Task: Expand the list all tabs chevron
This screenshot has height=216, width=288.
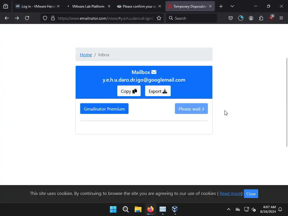Action: point(232,6)
